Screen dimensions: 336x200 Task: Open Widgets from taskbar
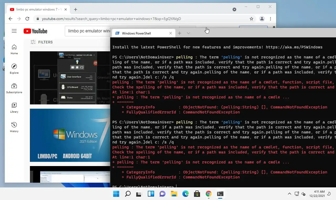[x=151, y=194]
